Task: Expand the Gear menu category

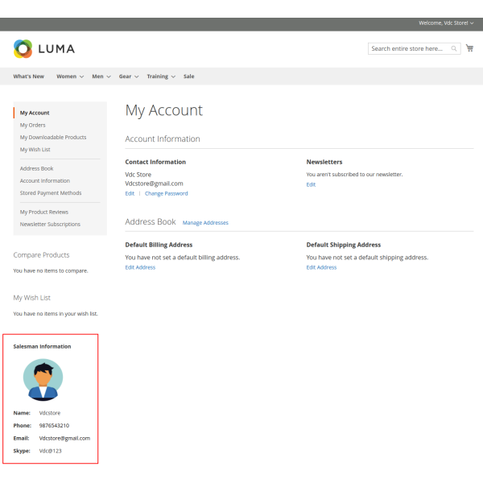Action: coord(129,76)
